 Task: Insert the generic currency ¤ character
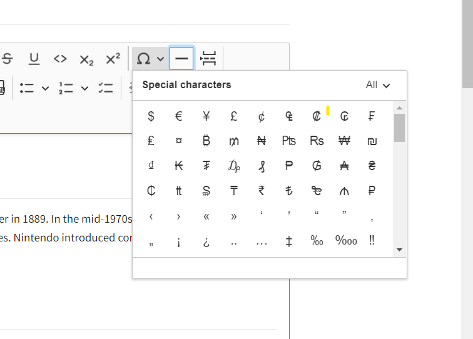(178, 141)
